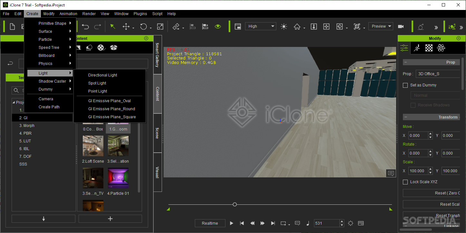Open the High quality dropdown
The height and width of the screenshot is (233, 466).
[261, 26]
